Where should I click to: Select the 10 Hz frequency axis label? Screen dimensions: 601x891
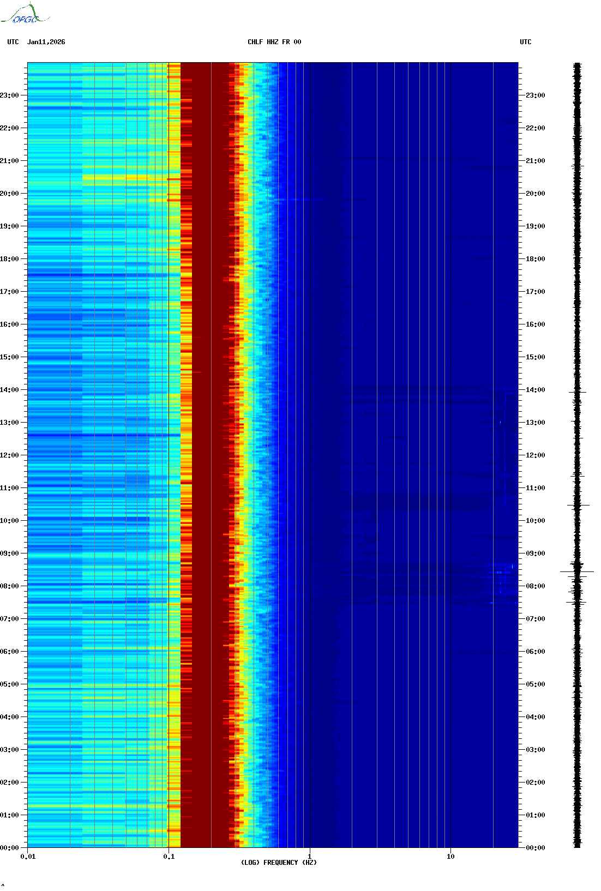[x=450, y=857]
